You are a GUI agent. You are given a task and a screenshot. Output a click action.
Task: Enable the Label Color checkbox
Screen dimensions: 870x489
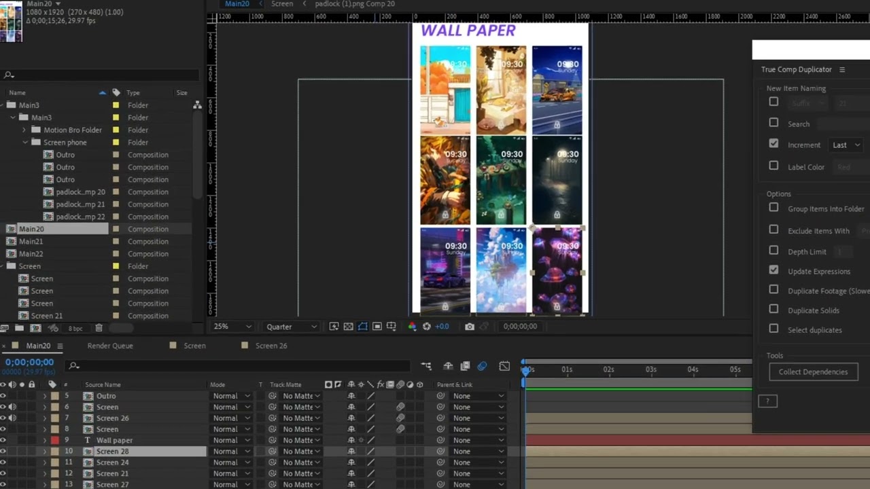[x=773, y=166]
